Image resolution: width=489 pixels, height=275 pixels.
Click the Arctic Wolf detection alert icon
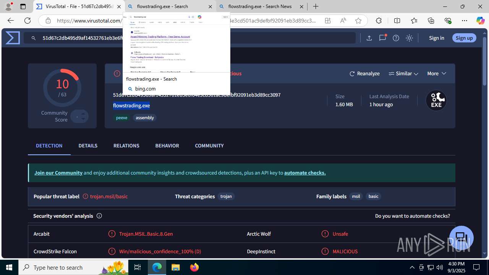click(x=325, y=234)
